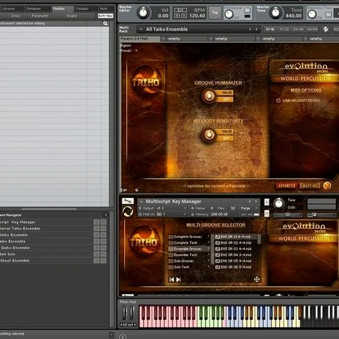Image resolution: width=339 pixels, height=339 pixels.
Task: Click the Solo Tech folder icon
Action: pyautogui.click(x=171, y=267)
